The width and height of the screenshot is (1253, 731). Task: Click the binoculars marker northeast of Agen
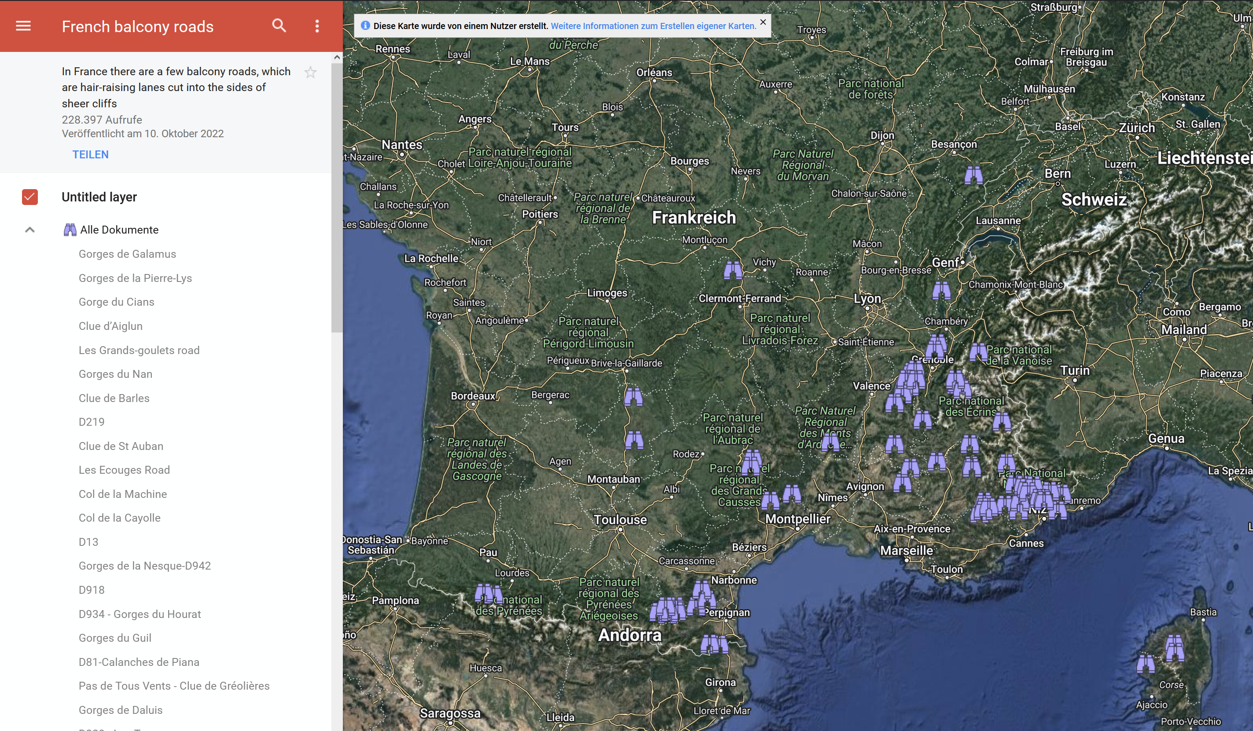(634, 440)
